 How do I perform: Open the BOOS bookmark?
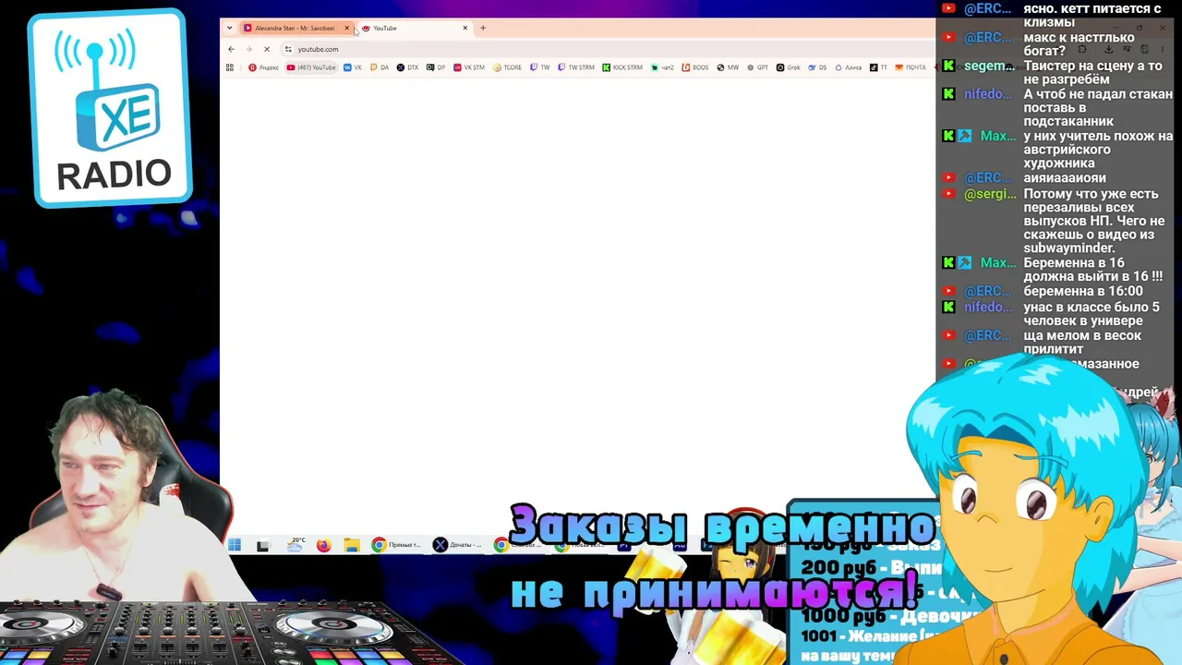[695, 67]
